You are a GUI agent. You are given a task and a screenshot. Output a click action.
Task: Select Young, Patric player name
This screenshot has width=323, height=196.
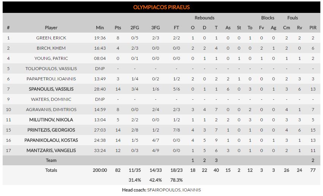tap(51, 58)
